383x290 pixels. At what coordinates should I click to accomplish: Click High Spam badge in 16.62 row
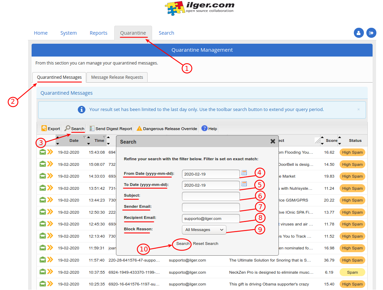[352, 152]
